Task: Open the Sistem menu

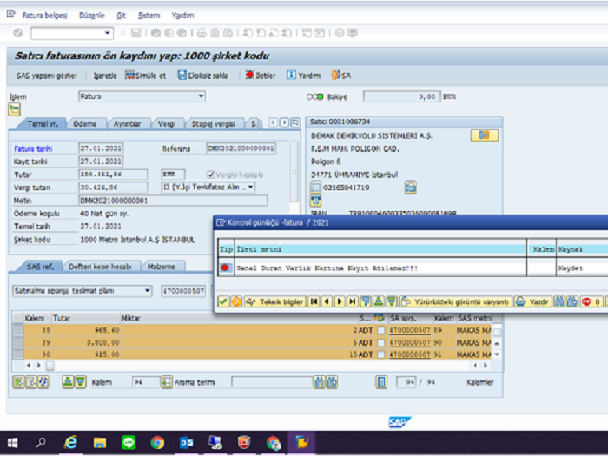Action: coord(149,16)
